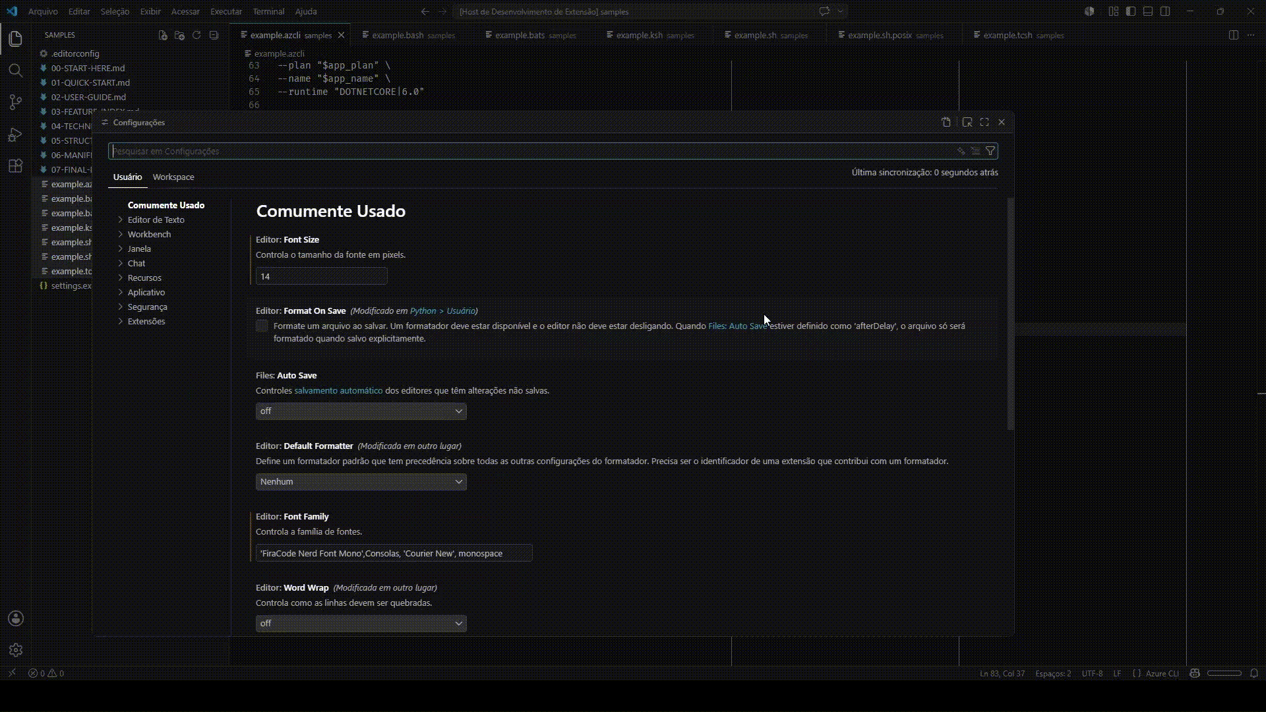Switch to the example.bash editor tab
Screen dimensions: 1266x712
point(413,35)
